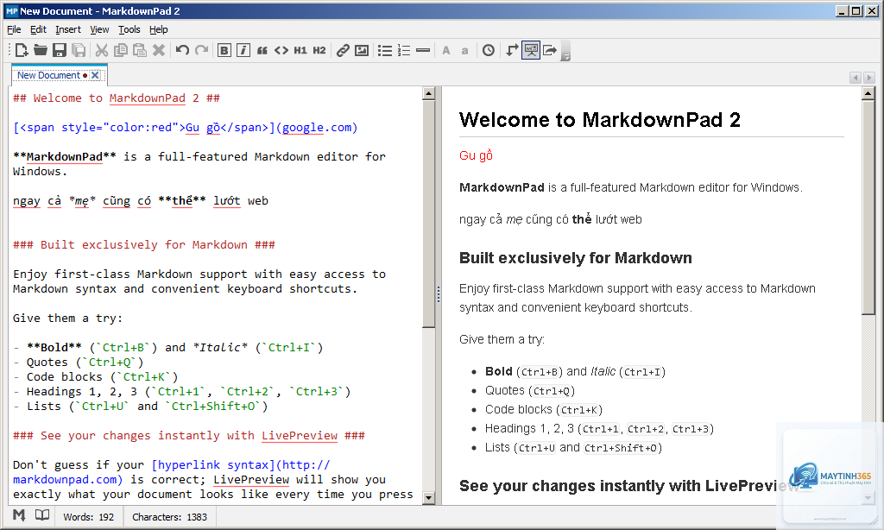
Task: Click the 'Code blocks' list line in editor
Action: tap(96, 376)
